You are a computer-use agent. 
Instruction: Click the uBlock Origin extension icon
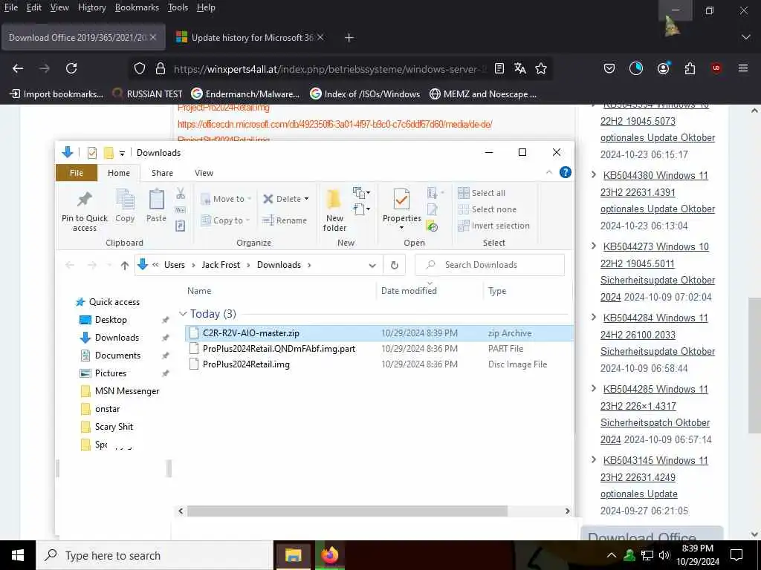[716, 68]
